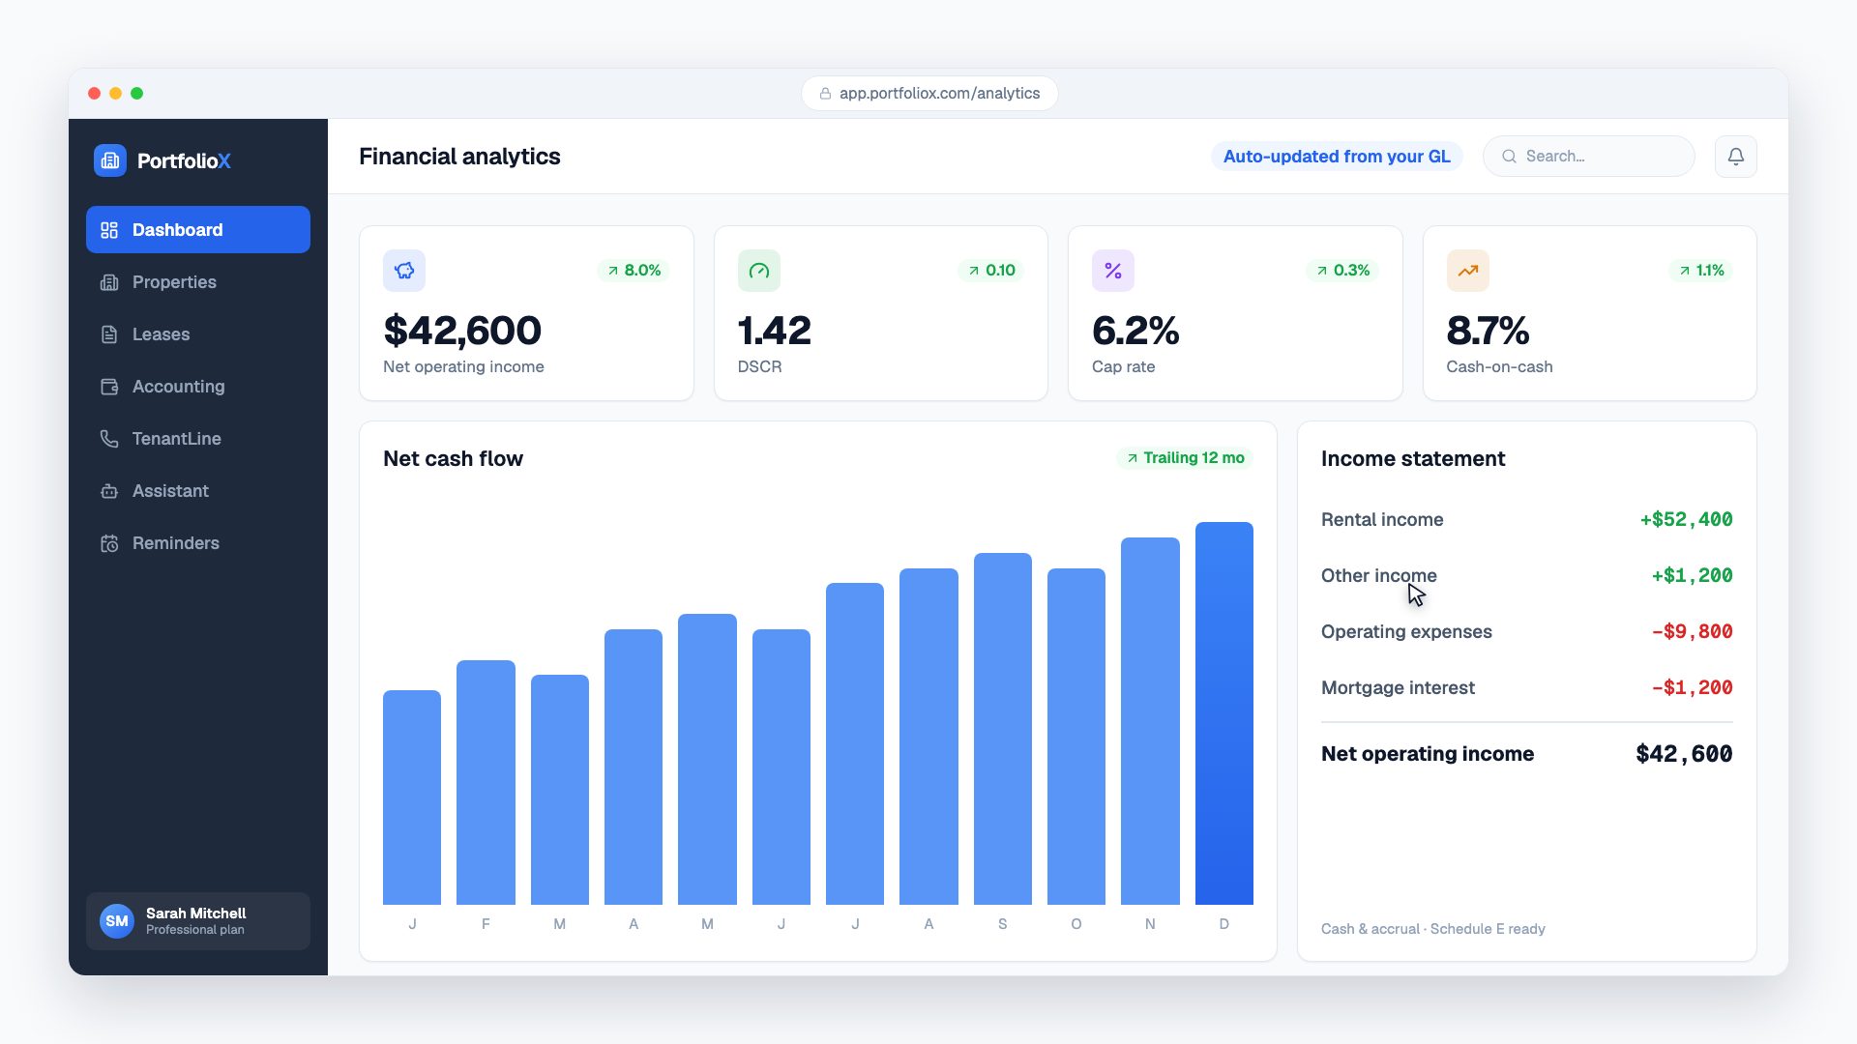
Task: Click the Other income row label
Action: click(x=1379, y=576)
